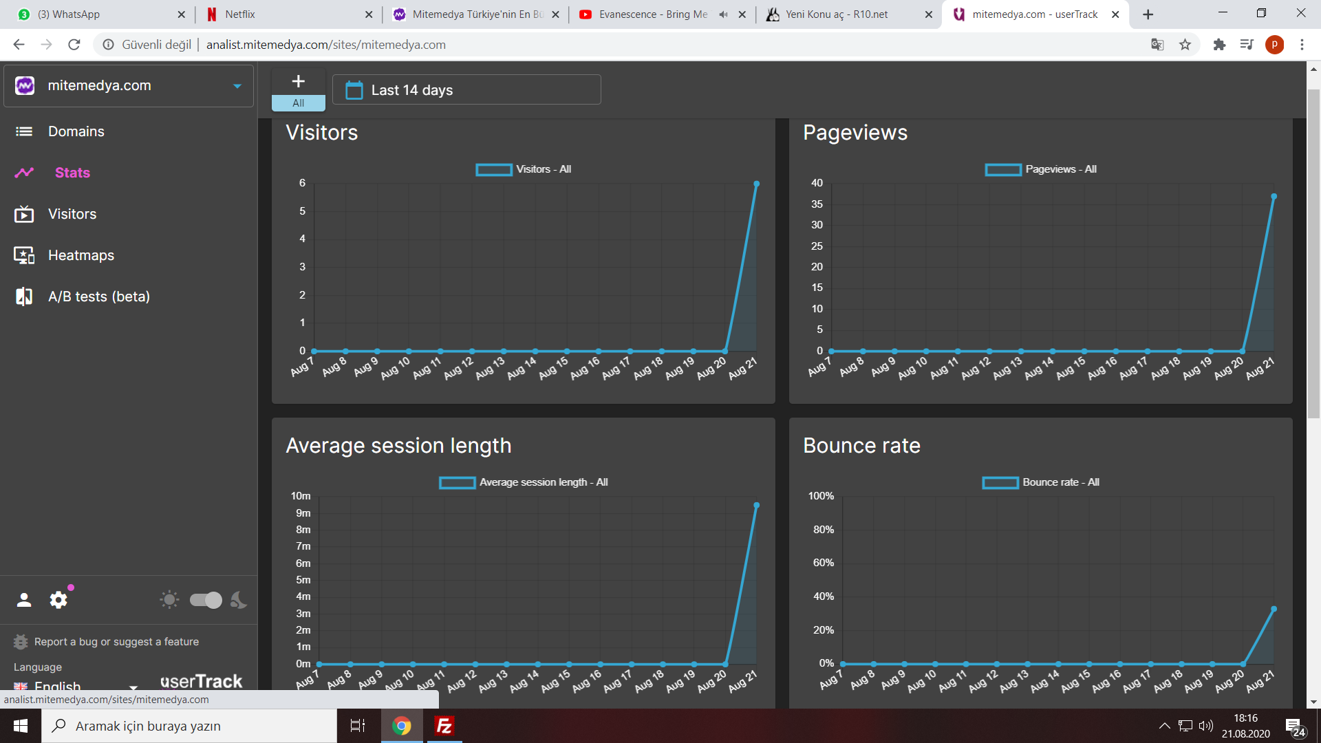Bookmark this page with star icon
The width and height of the screenshot is (1321, 743).
[1185, 45]
